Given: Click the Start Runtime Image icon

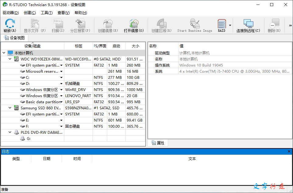Looking at the screenshot, I should tap(195, 24).
